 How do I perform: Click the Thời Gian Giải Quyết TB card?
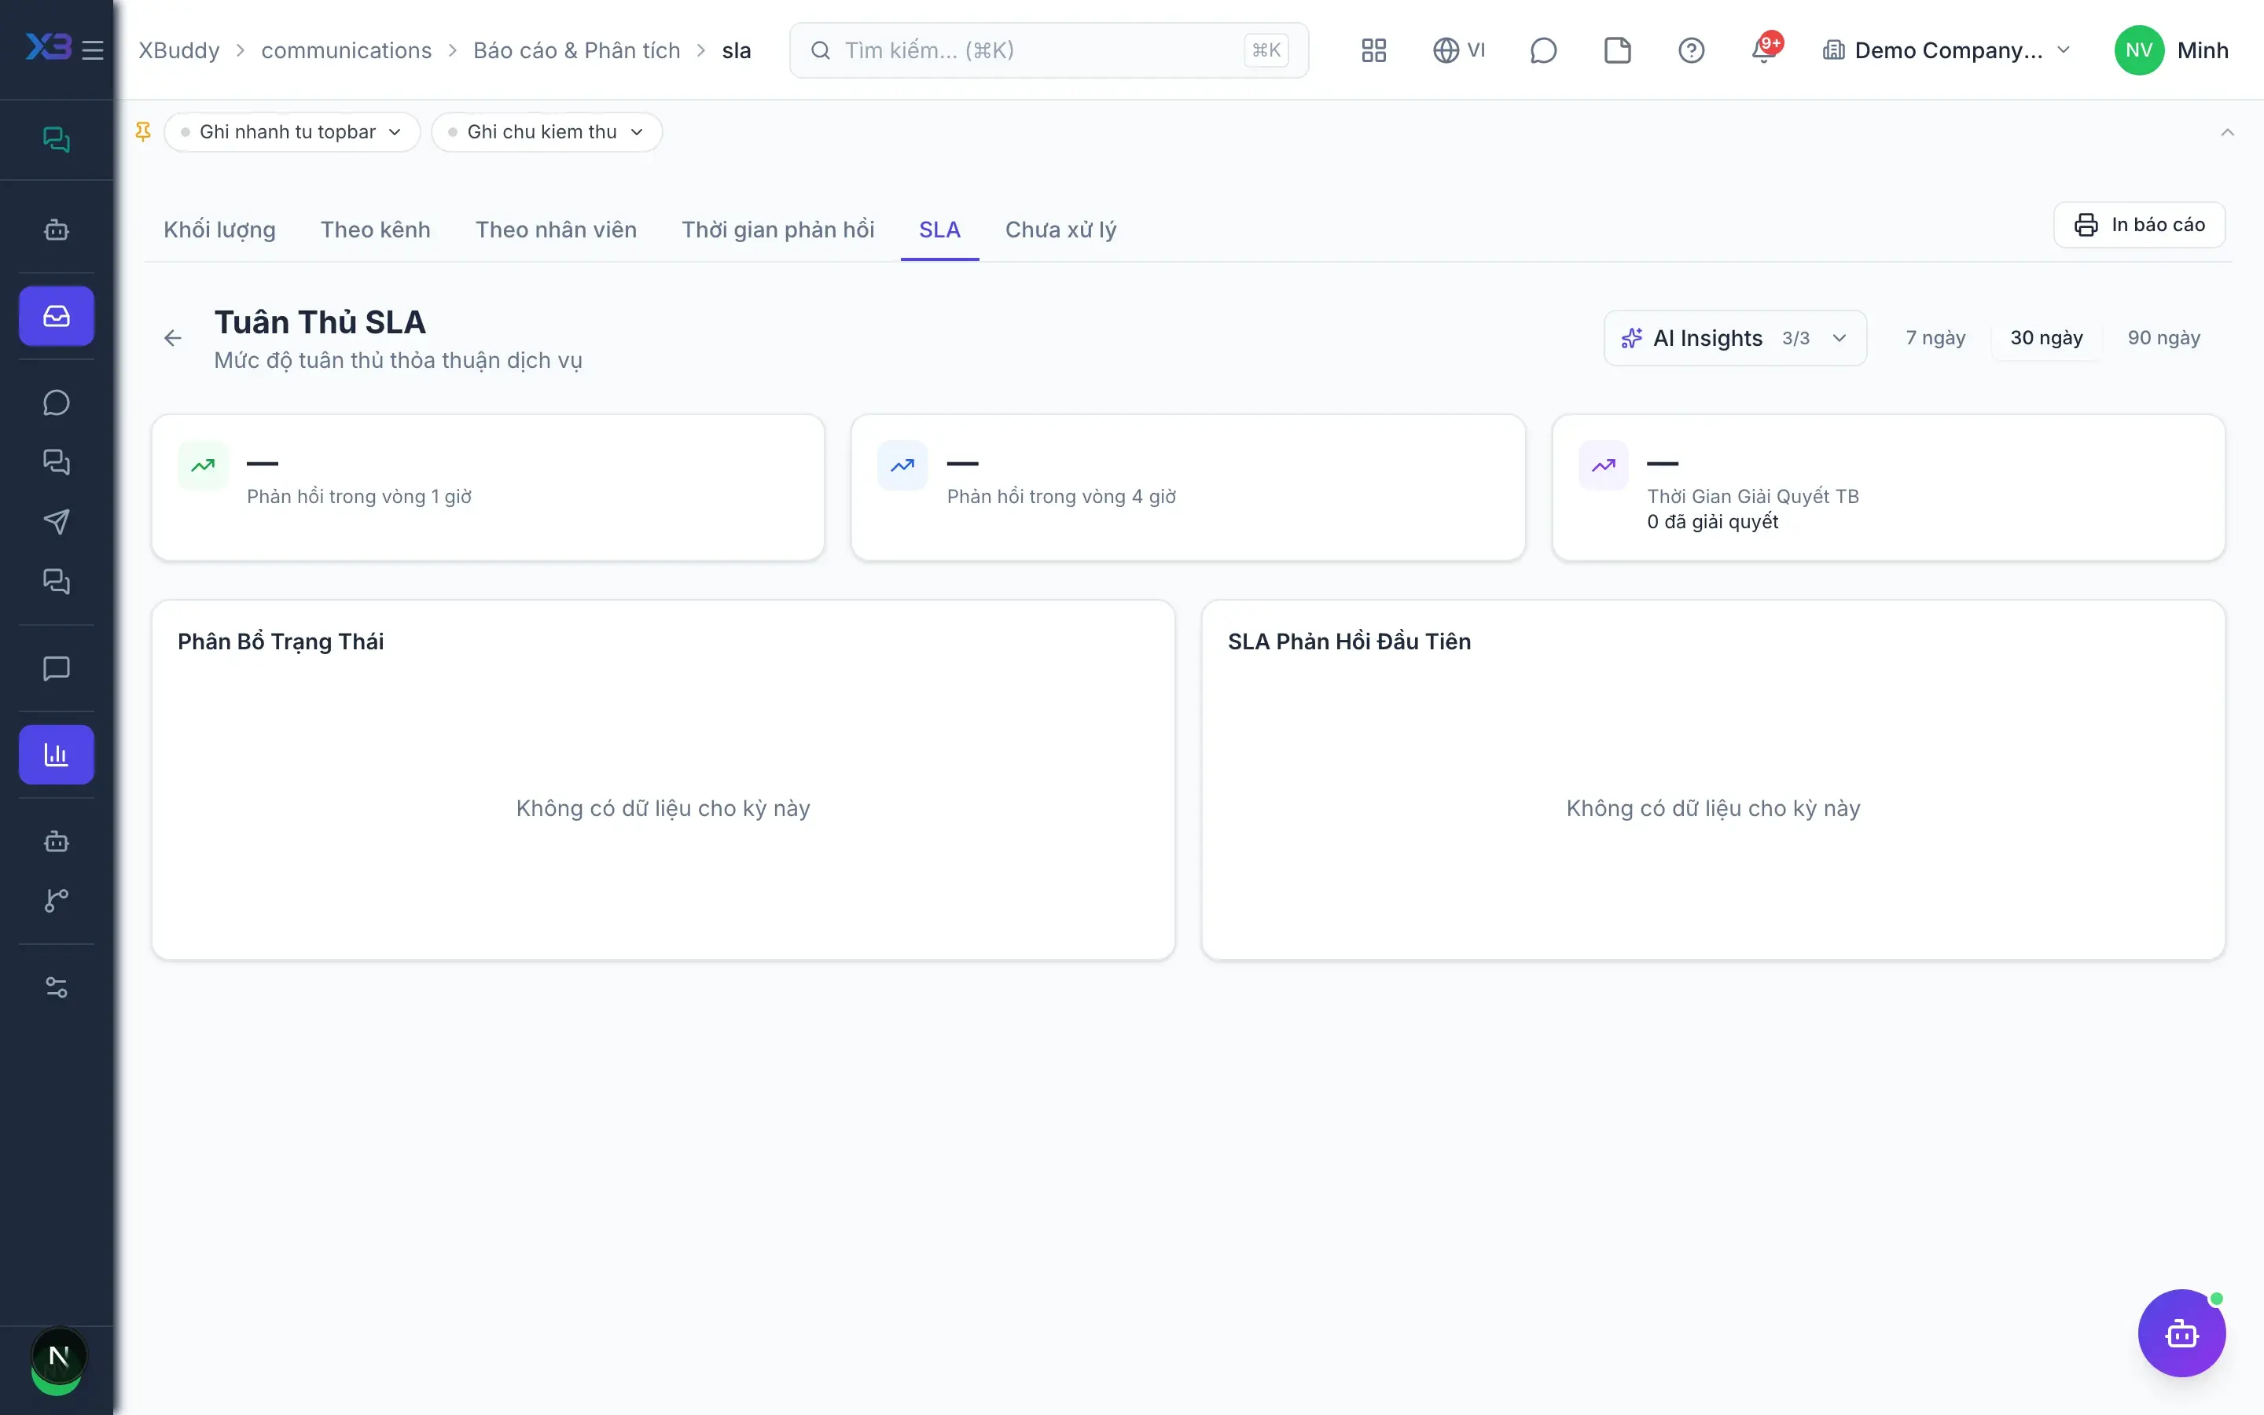click(1888, 487)
